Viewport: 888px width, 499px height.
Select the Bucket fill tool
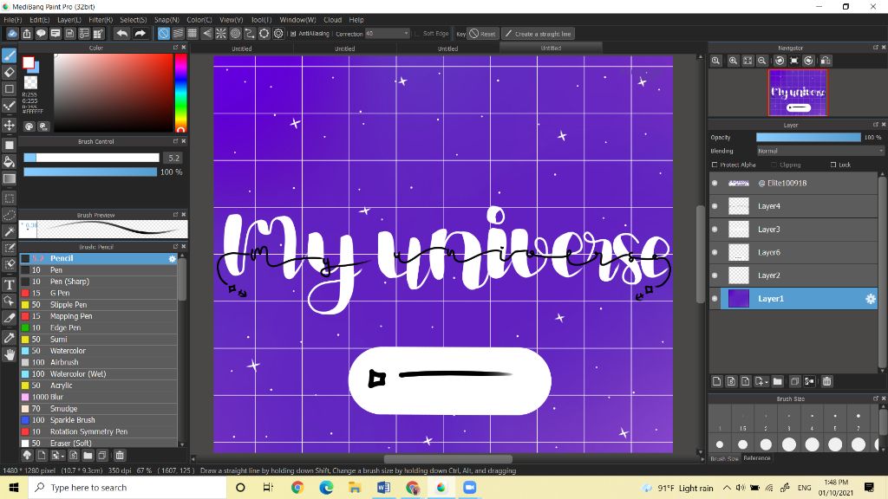click(x=9, y=162)
